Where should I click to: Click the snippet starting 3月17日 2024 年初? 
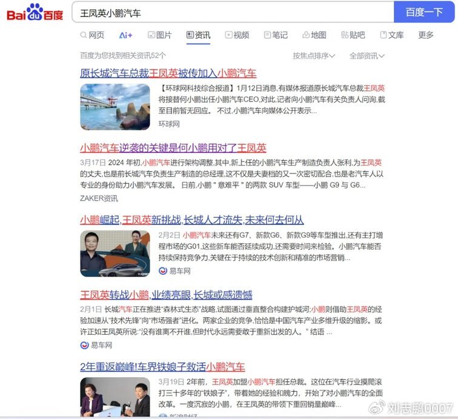pyautogui.click(x=231, y=173)
